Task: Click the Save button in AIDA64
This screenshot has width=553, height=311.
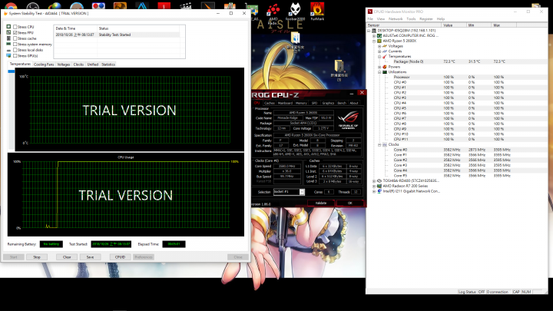Action: [x=91, y=257]
